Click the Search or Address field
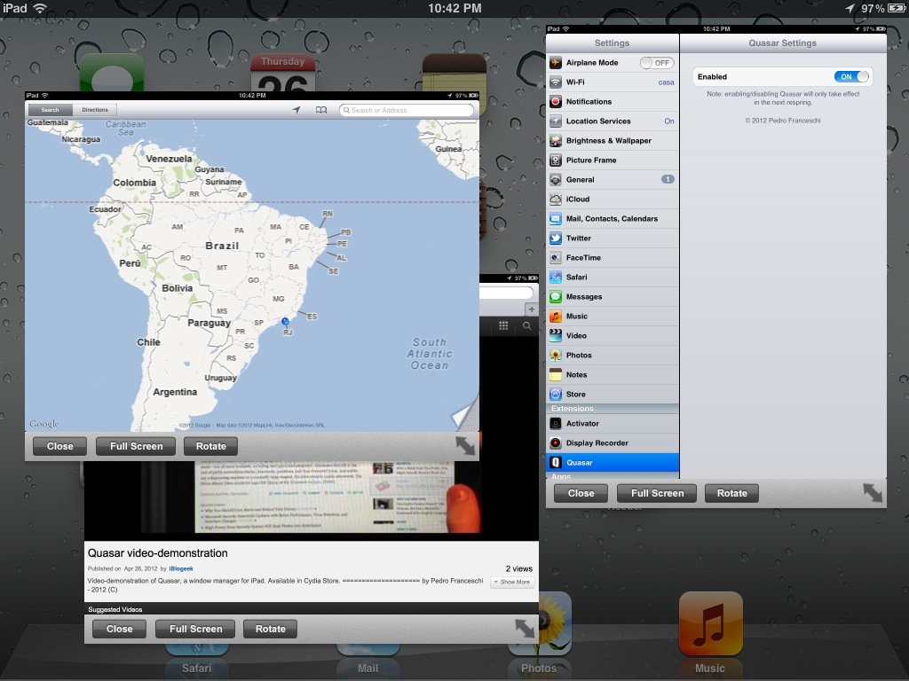This screenshot has width=909, height=681. click(407, 110)
